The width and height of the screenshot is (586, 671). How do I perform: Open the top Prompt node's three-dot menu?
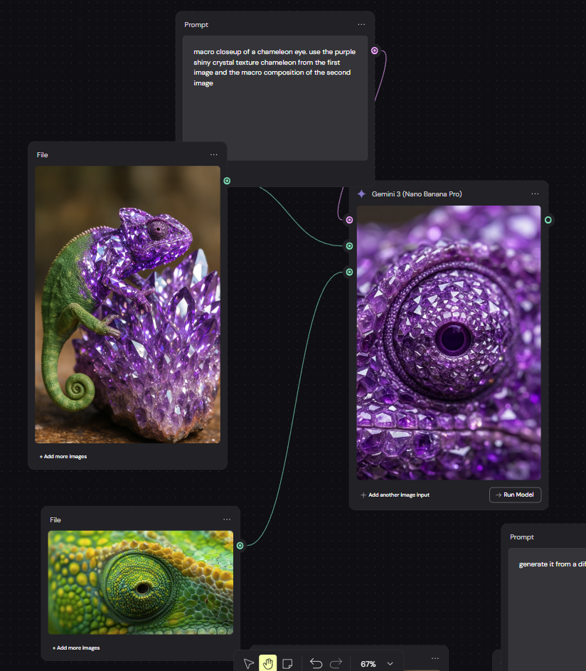[361, 24]
